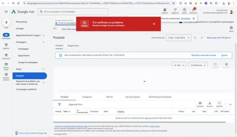Open the hamburger main menu
Screen dimensions: 237x137
6,11
